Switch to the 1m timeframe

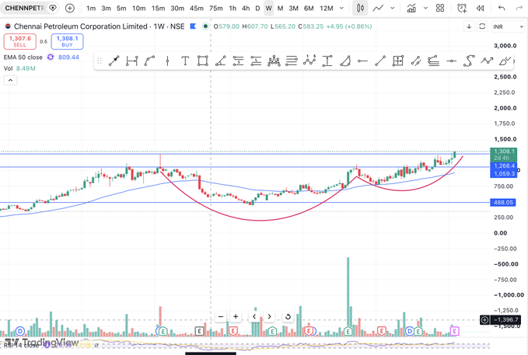(91, 8)
